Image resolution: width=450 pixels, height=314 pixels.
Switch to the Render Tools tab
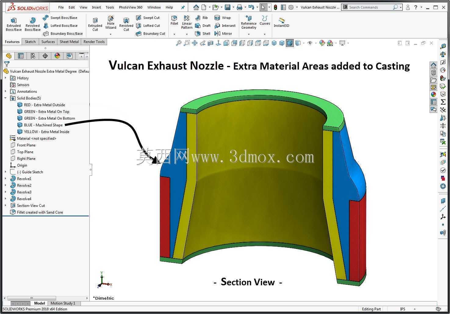pyautogui.click(x=94, y=42)
